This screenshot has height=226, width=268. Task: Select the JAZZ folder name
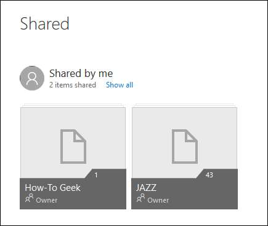pyautogui.click(x=146, y=188)
